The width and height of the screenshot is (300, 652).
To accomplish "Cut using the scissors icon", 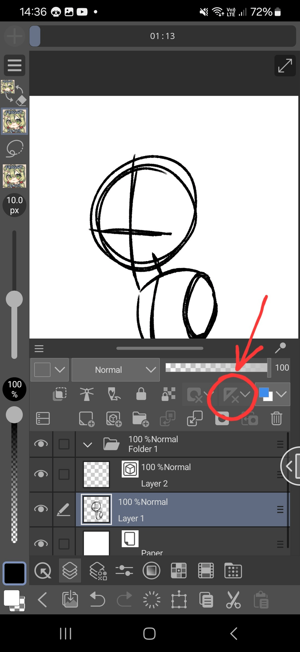I will click(x=233, y=599).
